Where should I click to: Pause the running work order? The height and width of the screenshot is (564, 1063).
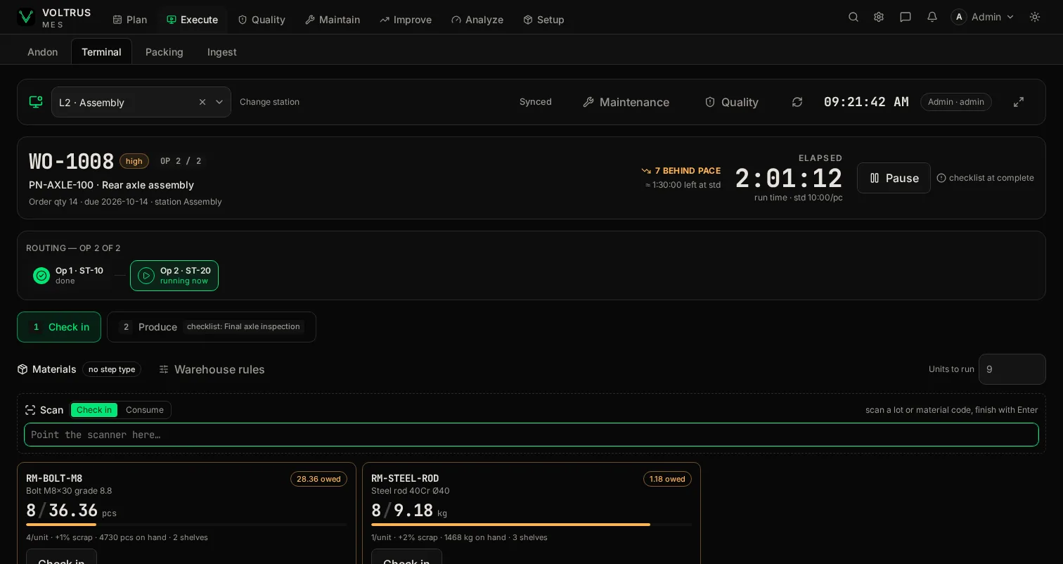click(x=894, y=178)
